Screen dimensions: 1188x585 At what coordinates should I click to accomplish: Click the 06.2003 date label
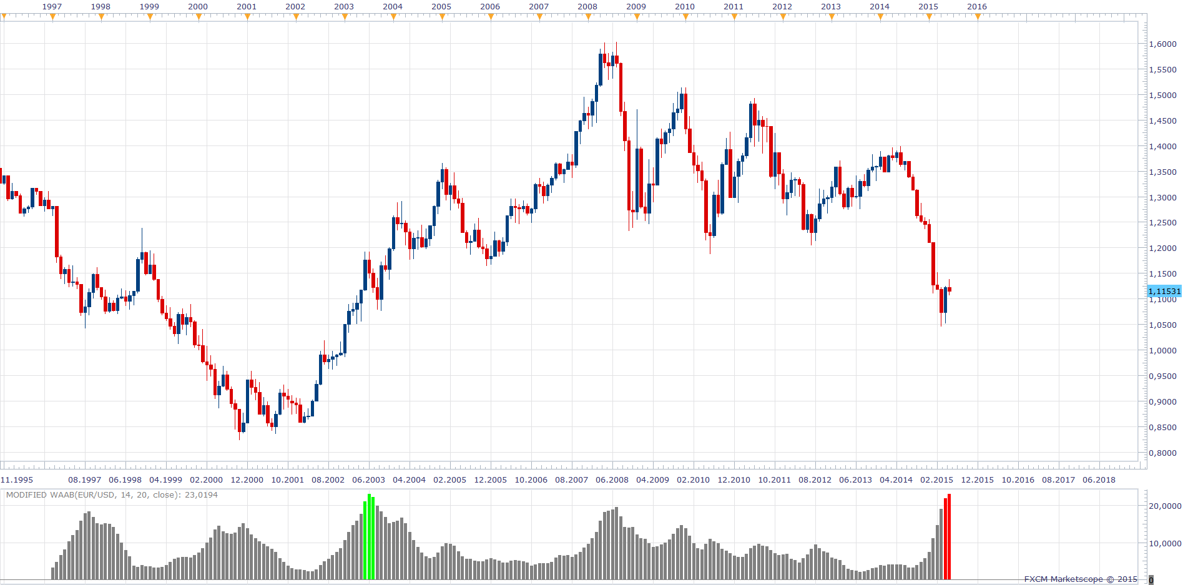[369, 480]
